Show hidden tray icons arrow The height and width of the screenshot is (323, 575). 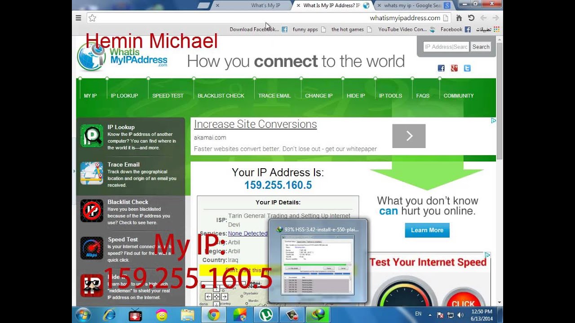click(430, 315)
